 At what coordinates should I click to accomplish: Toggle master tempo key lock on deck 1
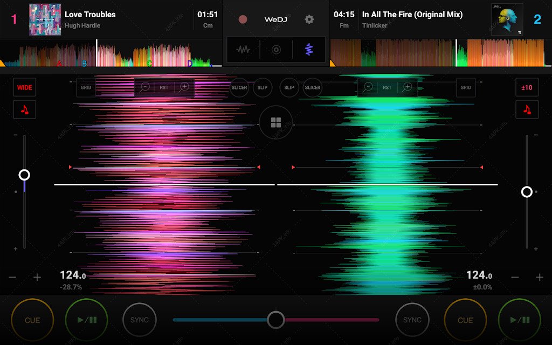25,109
